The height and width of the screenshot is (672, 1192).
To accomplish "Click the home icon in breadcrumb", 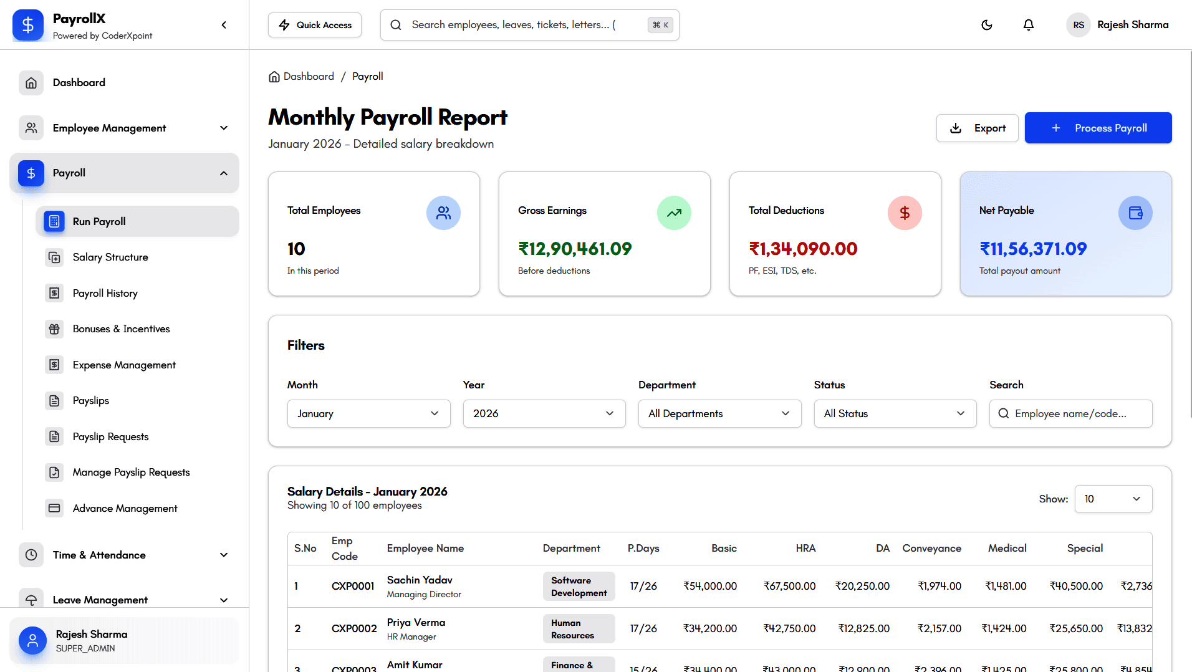I will point(274,77).
